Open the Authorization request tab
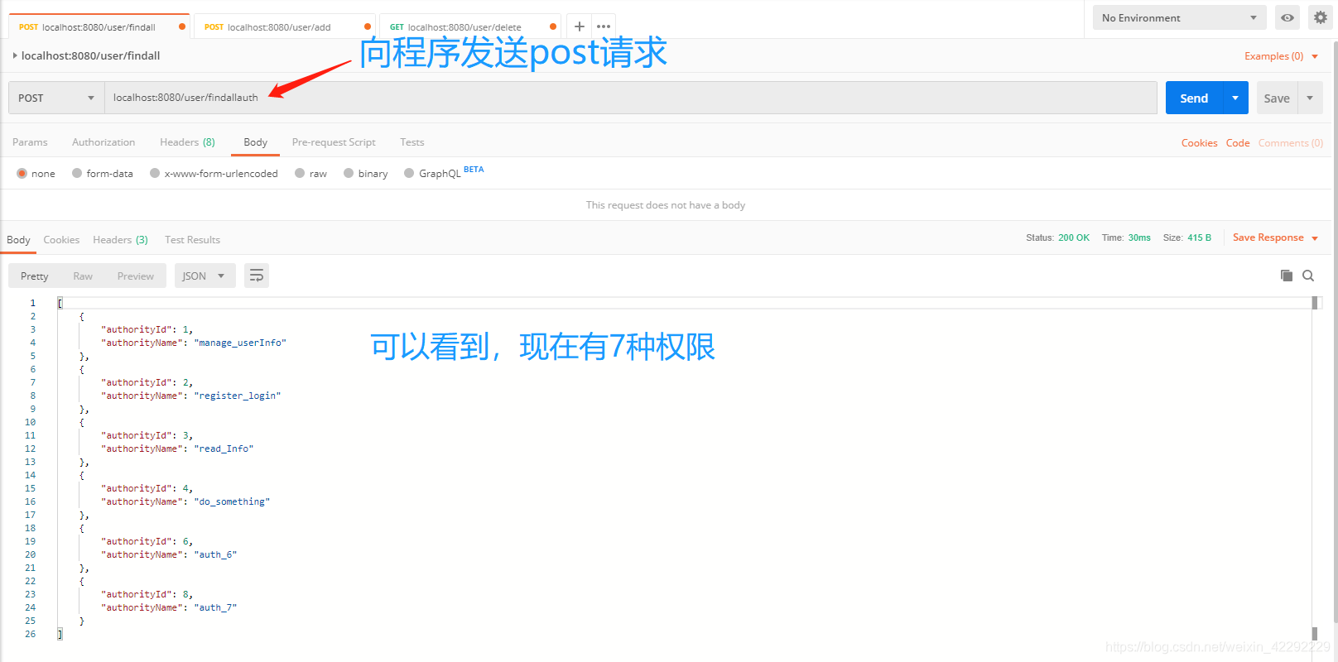The width and height of the screenshot is (1338, 662). pyautogui.click(x=103, y=142)
